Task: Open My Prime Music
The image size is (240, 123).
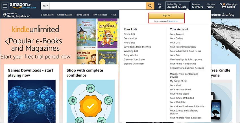Action: point(178,81)
